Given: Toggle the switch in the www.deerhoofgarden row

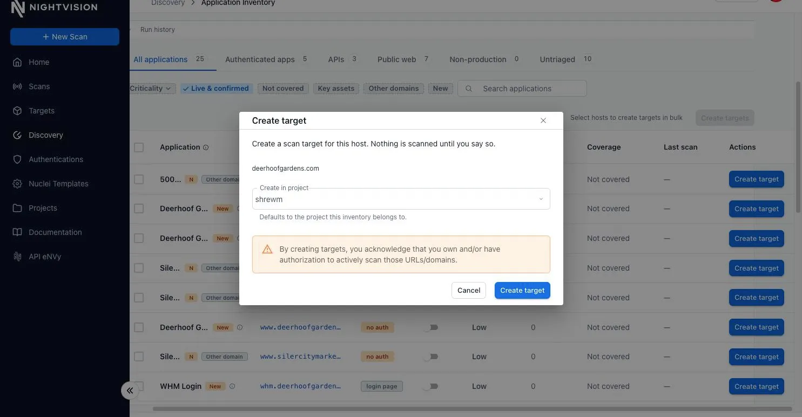Looking at the screenshot, I should click(x=430, y=327).
